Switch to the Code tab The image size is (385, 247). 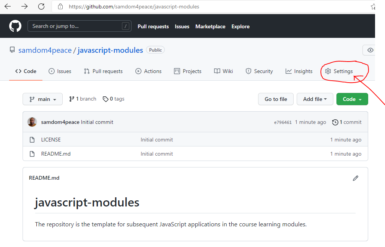26,71
